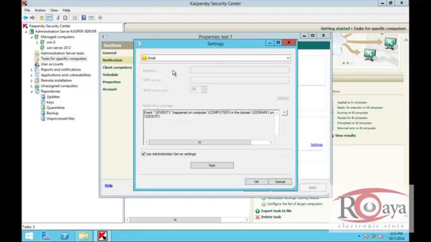Open PowerShell from the taskbar
This screenshot has width=431, height=242.
[65, 236]
